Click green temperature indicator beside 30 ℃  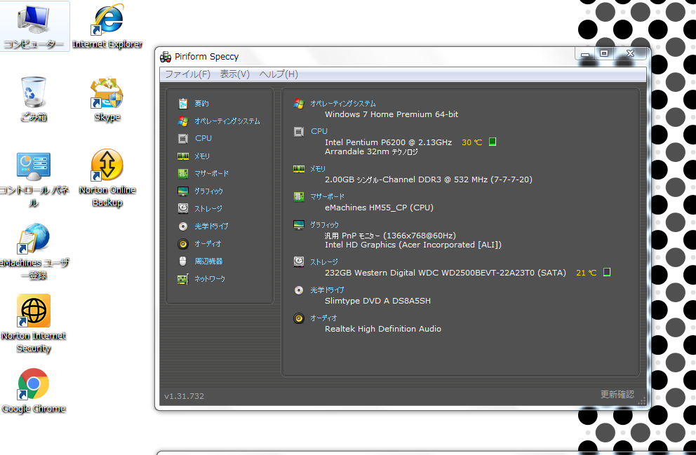tap(493, 142)
